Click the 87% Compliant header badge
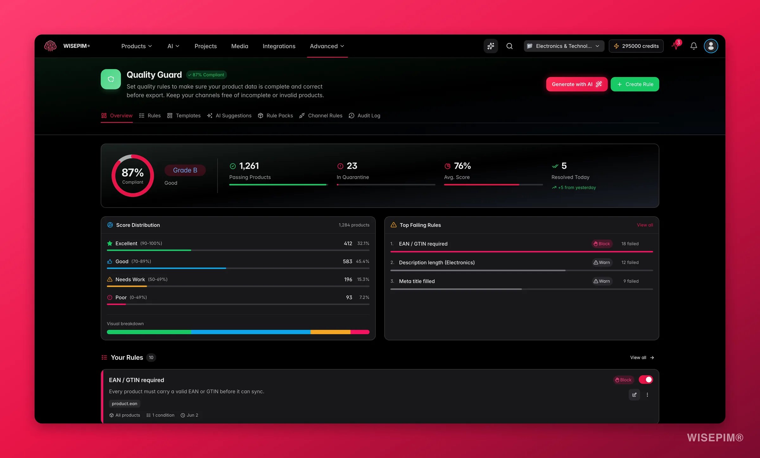The height and width of the screenshot is (458, 760). click(206, 75)
